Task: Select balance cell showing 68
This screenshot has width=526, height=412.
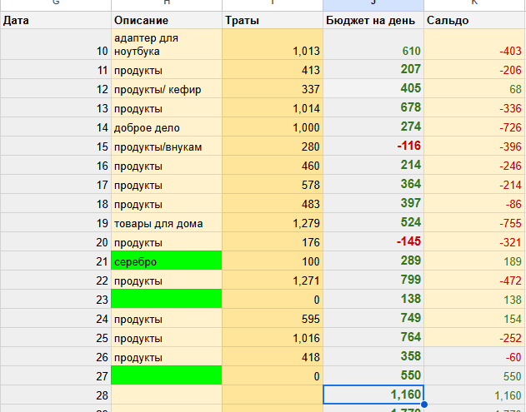Action: coord(474,89)
